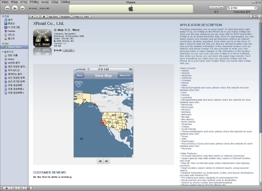Click the scrollbar up arrow
This screenshot has height=191, width=262.
(260, 21)
